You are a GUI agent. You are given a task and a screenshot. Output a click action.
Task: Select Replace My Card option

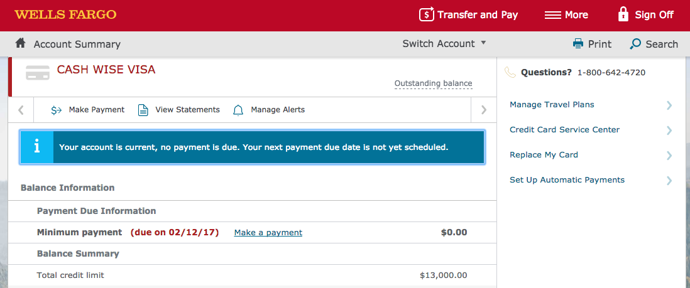point(544,155)
